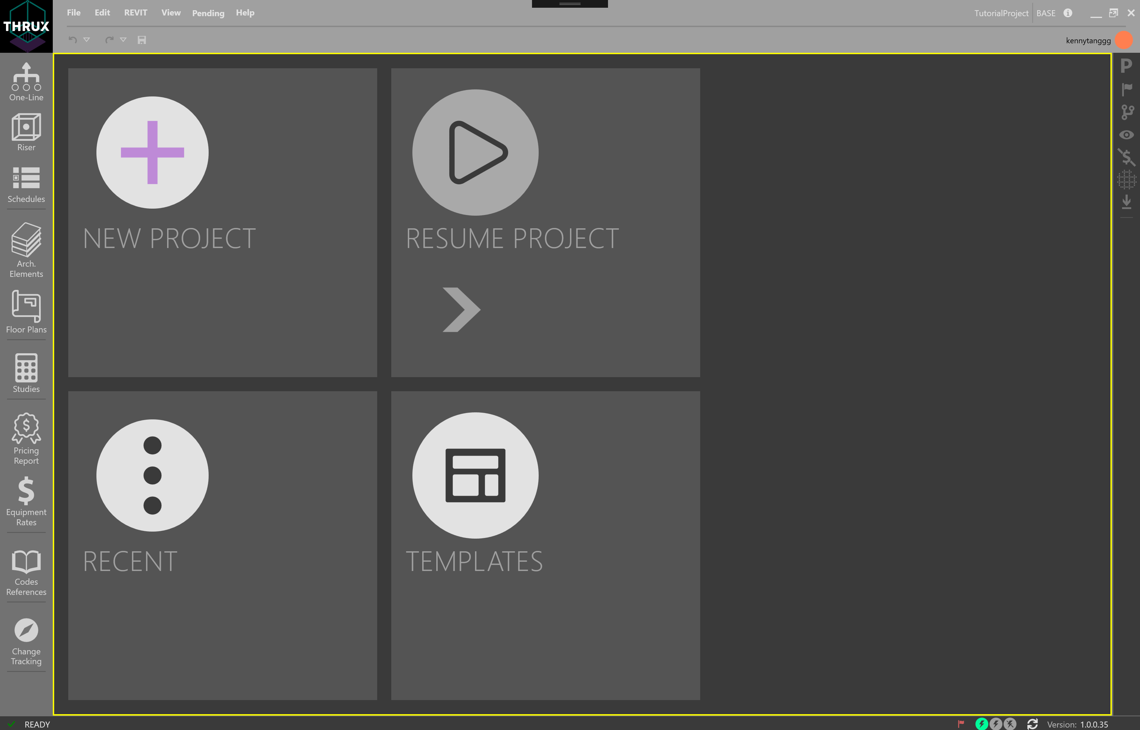The width and height of the screenshot is (1140, 730).
Task: Open the Templates tile
Action: tap(475, 475)
